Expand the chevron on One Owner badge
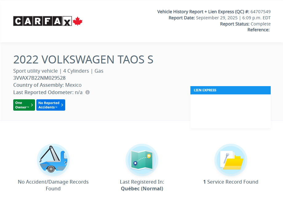The height and width of the screenshot is (198, 283). click(x=32, y=105)
